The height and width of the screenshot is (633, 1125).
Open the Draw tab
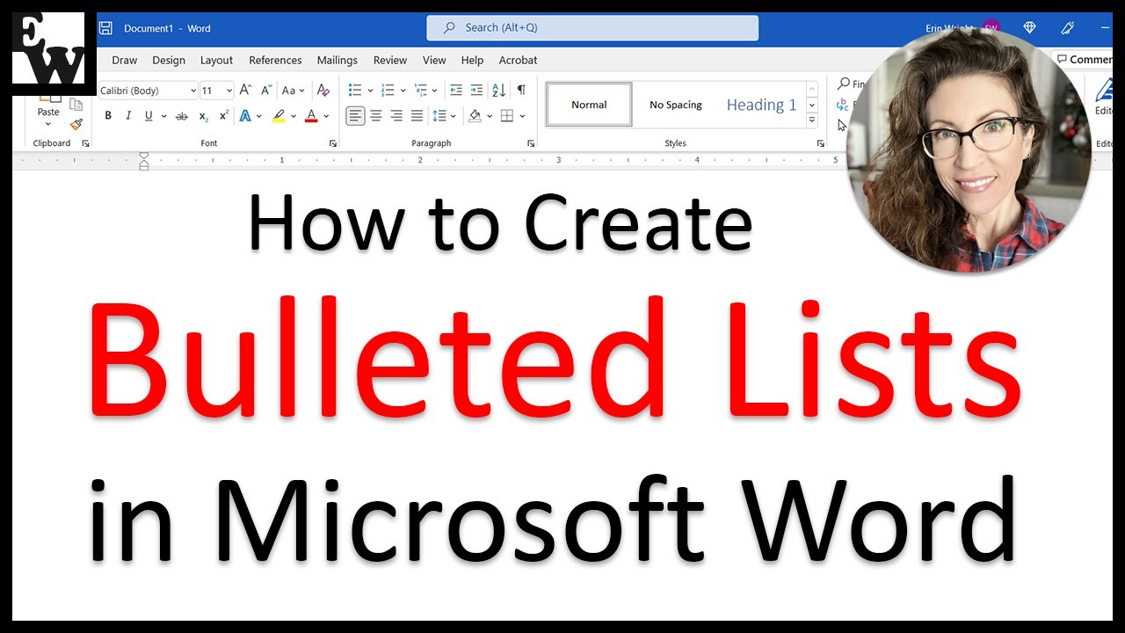125,60
